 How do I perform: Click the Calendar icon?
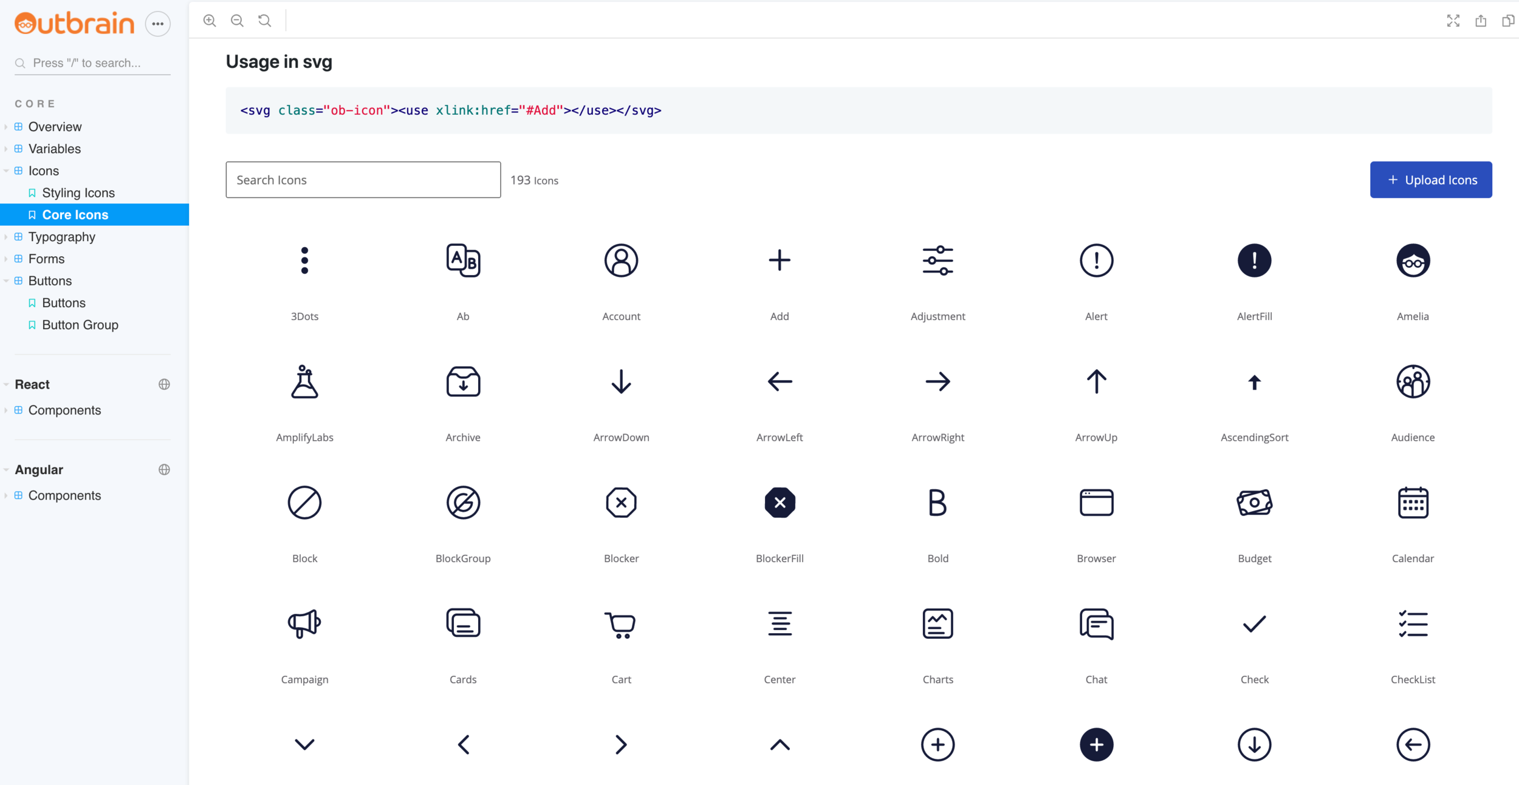tap(1412, 503)
